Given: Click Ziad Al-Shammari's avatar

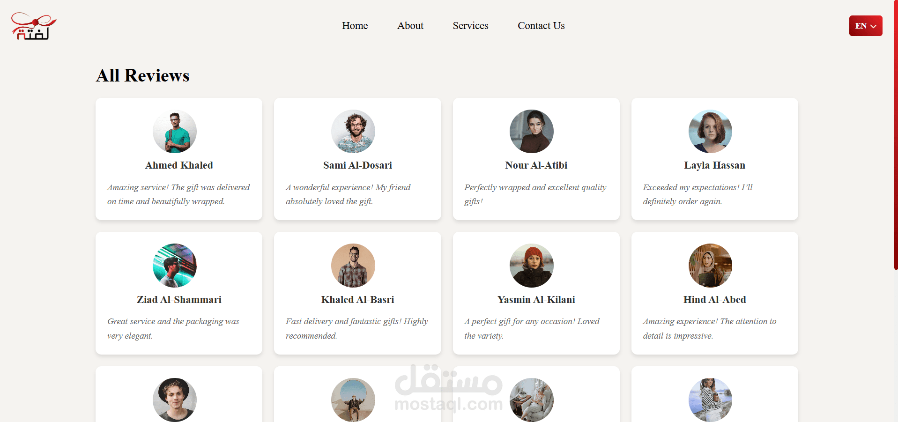Looking at the screenshot, I should [x=175, y=266].
